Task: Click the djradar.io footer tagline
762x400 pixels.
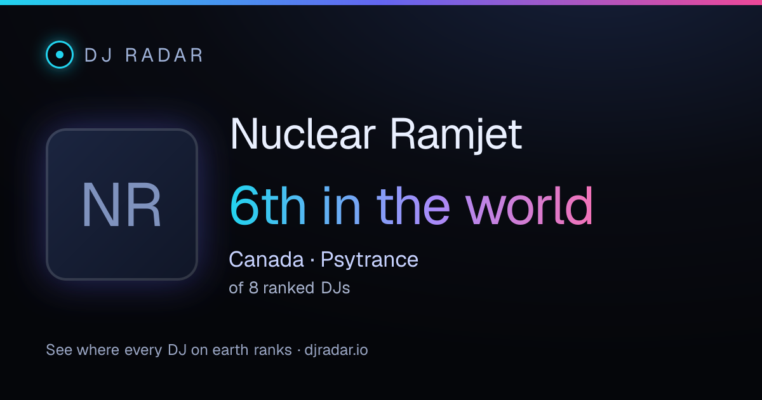Action: (207, 350)
